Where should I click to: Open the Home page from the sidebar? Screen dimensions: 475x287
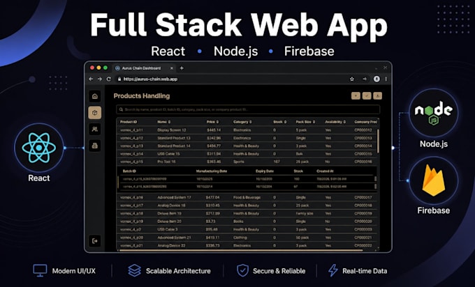pos(95,96)
